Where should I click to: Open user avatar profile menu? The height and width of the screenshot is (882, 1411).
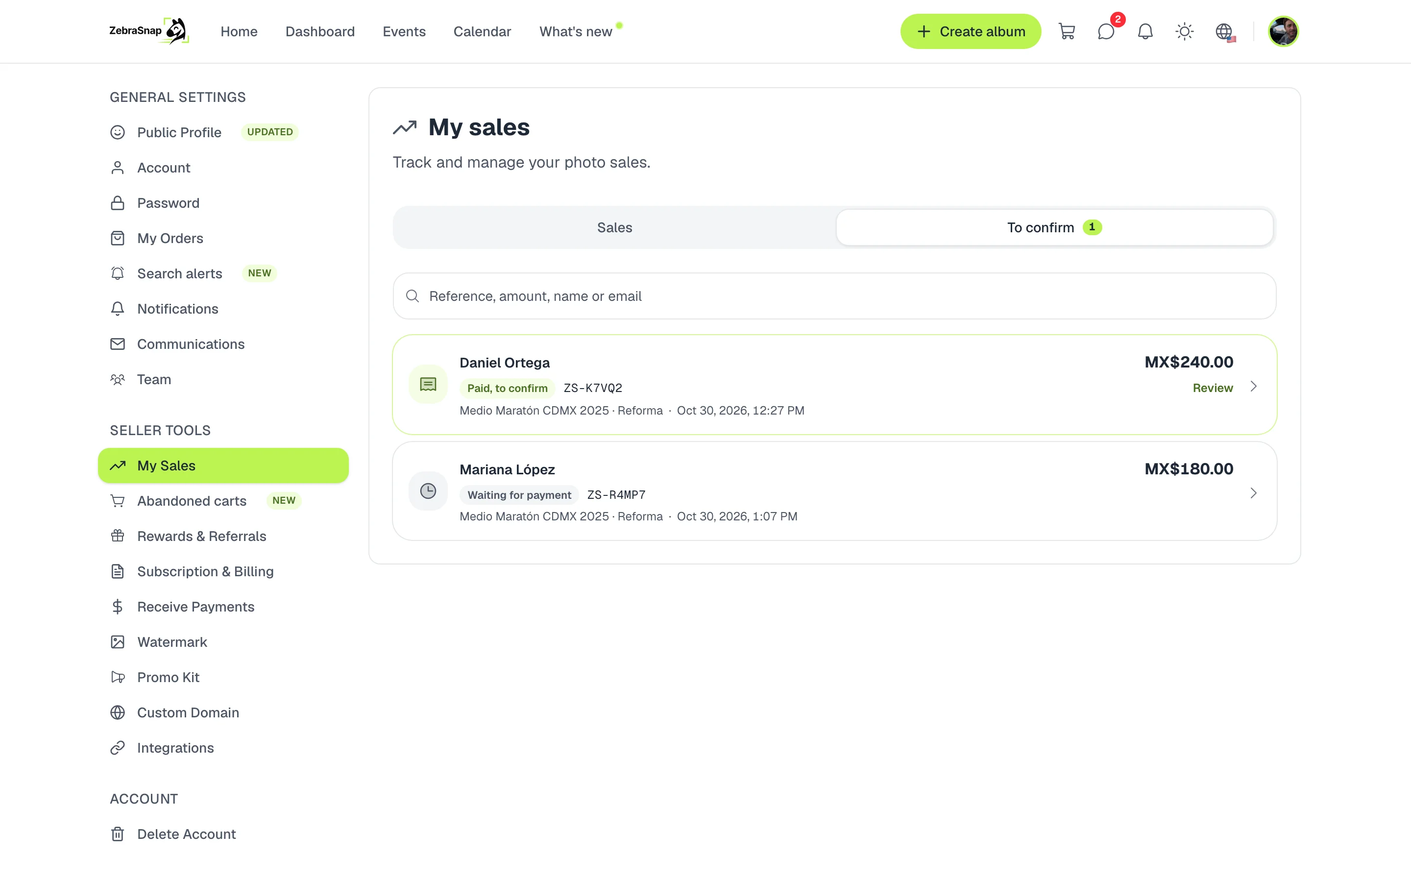1283,31
